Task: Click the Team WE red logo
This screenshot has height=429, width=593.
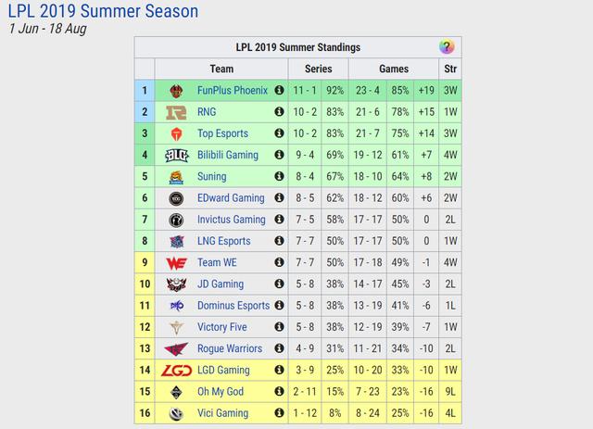Action: point(177,262)
